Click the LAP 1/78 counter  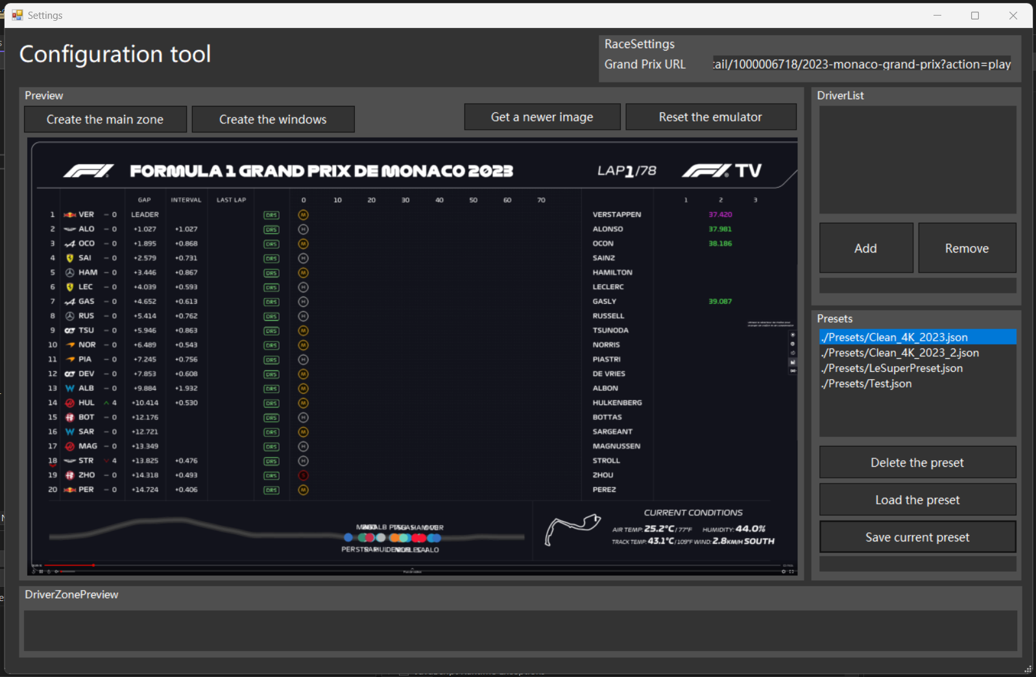coord(627,171)
